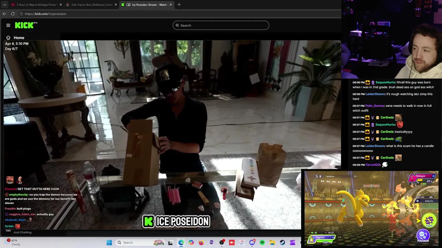The image size is (442, 248).
Task: Open Spotify from the taskbar
Action: [x=262, y=242]
